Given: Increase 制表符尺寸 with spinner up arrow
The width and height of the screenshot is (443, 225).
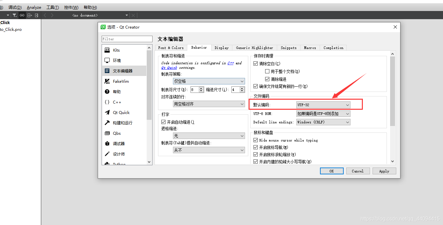Looking at the screenshot, I should coord(201,88).
